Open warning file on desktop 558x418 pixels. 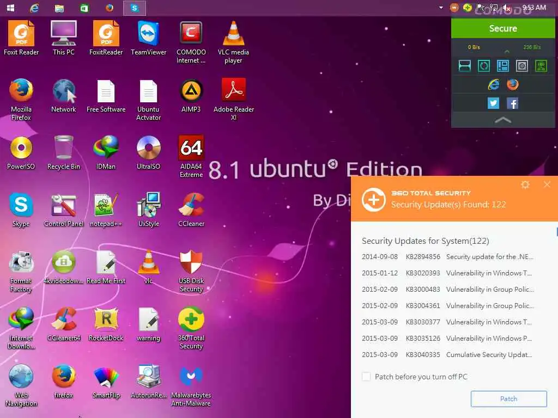[x=148, y=324]
